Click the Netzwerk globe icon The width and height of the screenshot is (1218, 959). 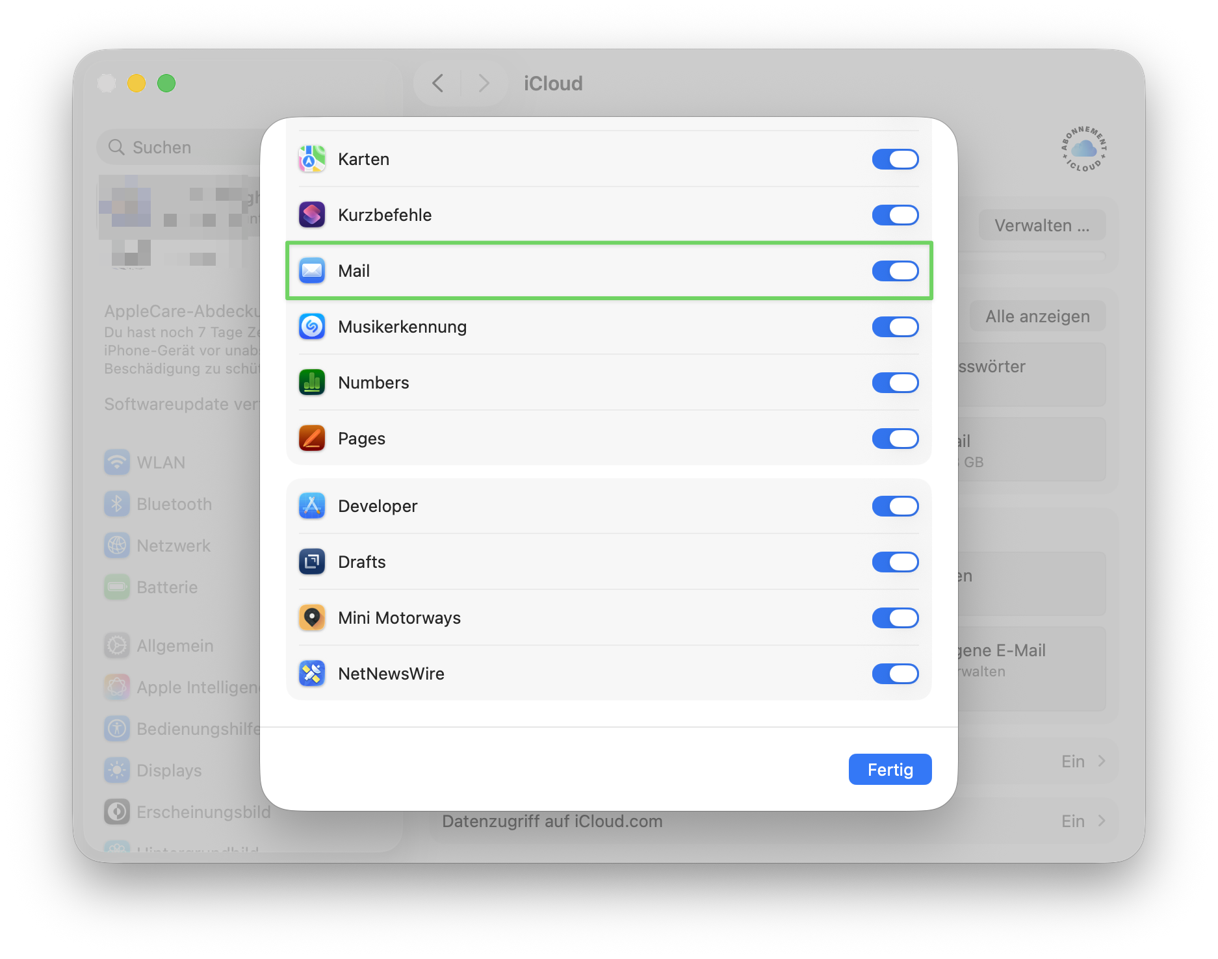point(117,546)
